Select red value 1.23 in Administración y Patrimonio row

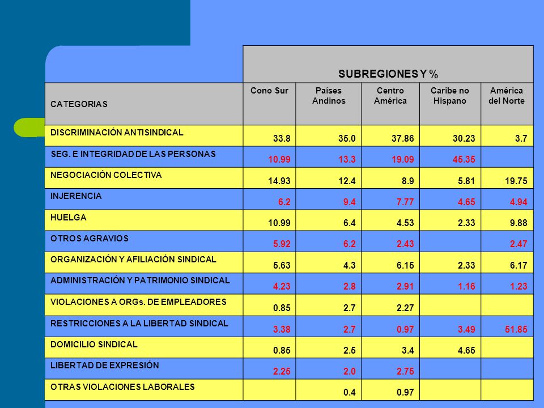click(x=518, y=287)
